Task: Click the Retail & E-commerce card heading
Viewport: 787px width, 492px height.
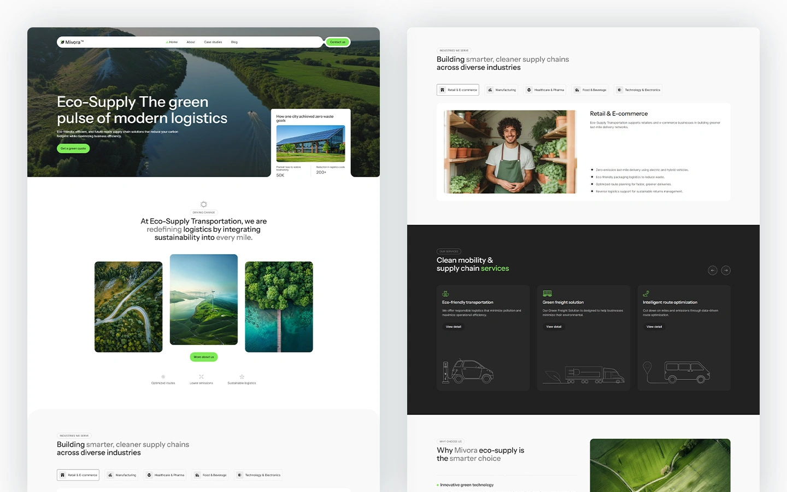Action: [x=619, y=114]
